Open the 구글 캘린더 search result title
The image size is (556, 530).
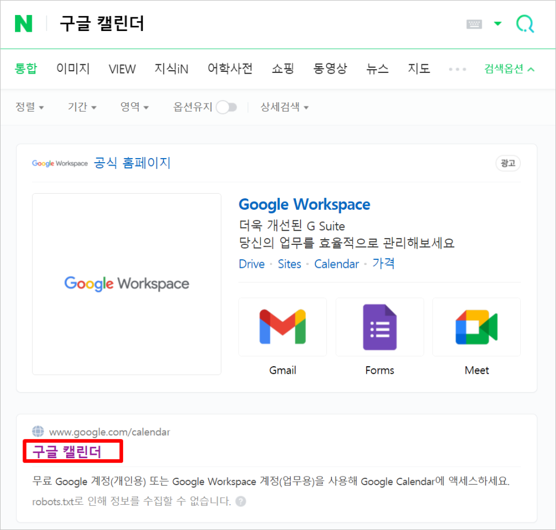[67, 452]
